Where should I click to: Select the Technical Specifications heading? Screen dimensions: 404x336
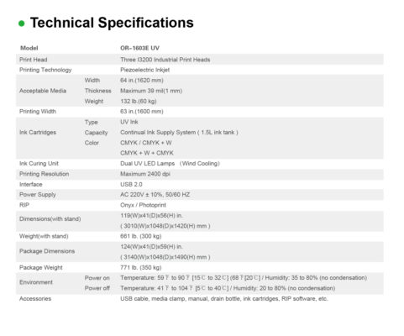click(x=112, y=23)
